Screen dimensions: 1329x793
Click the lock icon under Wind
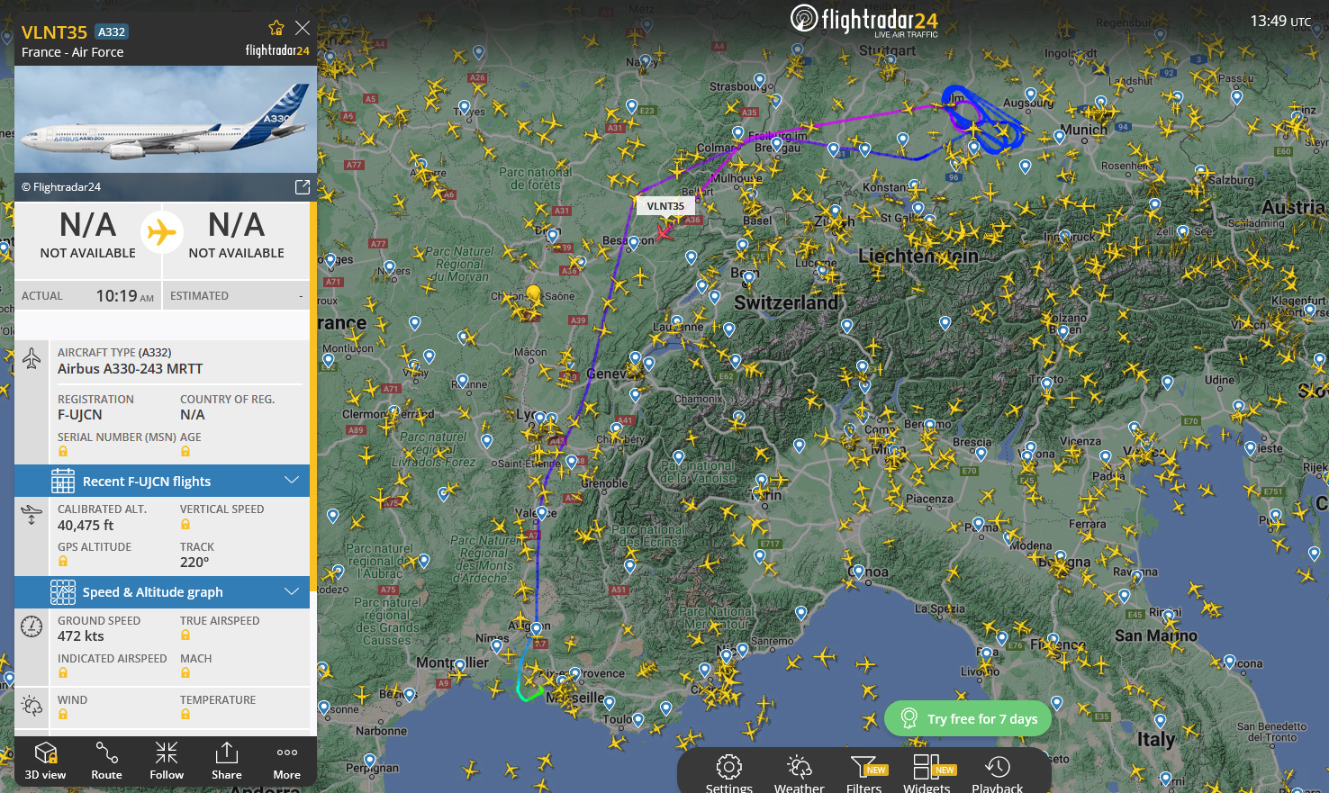pos(63,715)
